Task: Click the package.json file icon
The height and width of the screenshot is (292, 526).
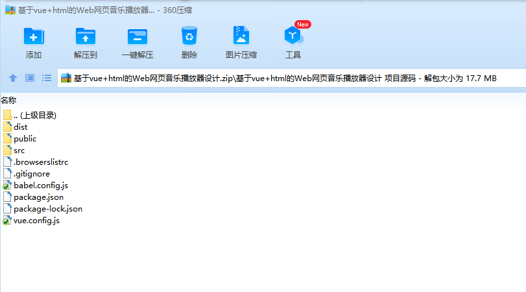Action: [7, 197]
